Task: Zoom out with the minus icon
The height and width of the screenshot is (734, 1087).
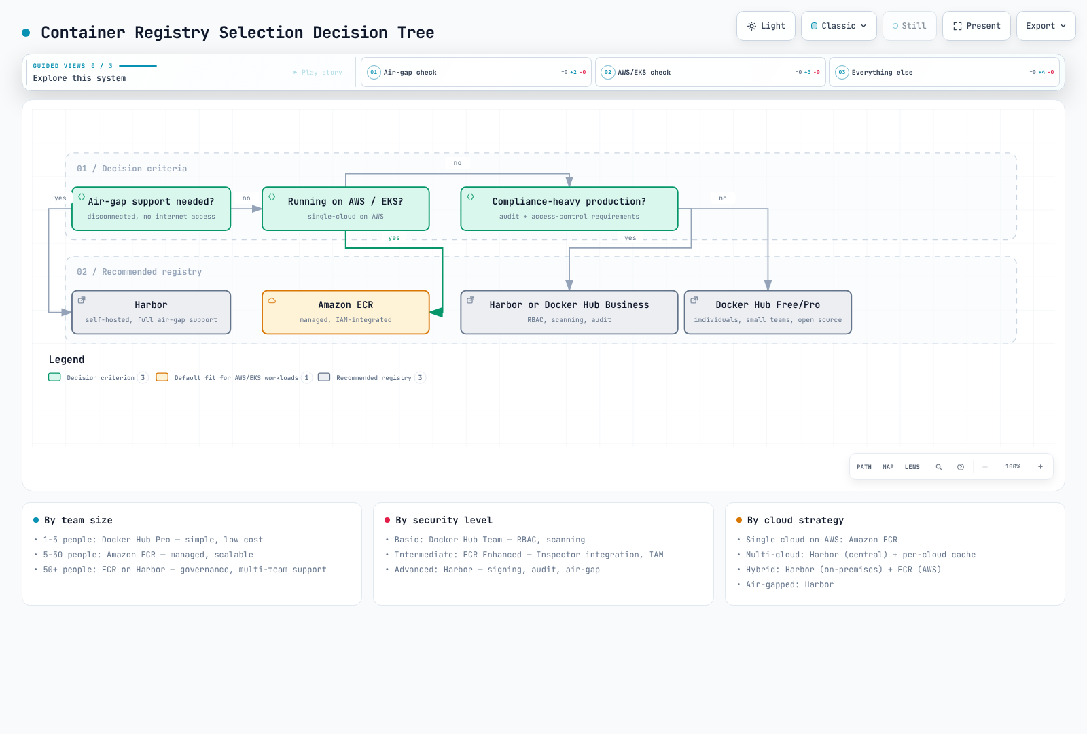Action: pyautogui.click(x=985, y=467)
